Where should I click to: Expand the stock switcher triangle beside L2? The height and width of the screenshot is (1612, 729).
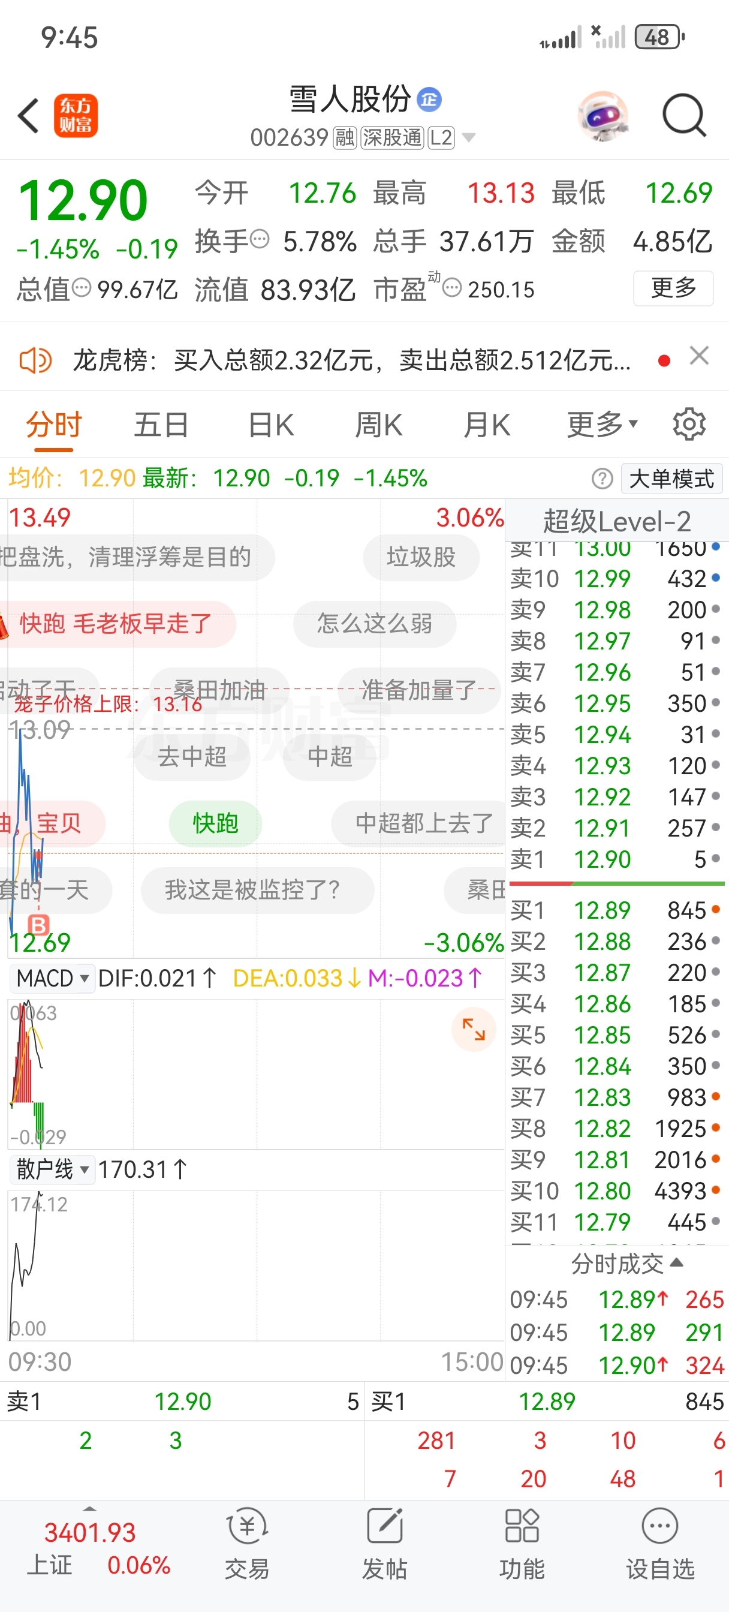click(468, 137)
